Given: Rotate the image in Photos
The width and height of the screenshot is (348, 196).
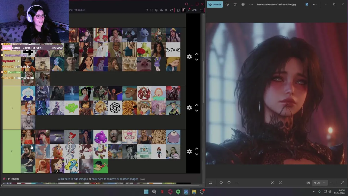Looking at the screenshot, I should click(x=227, y=4).
